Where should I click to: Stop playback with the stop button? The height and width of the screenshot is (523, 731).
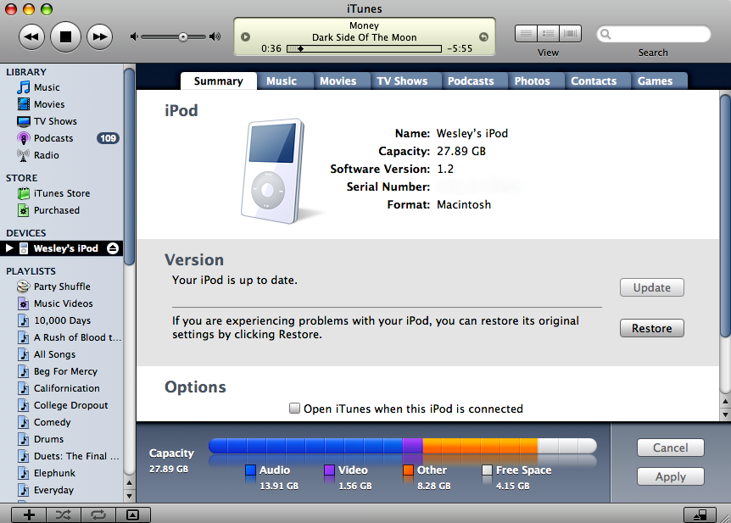pos(66,36)
